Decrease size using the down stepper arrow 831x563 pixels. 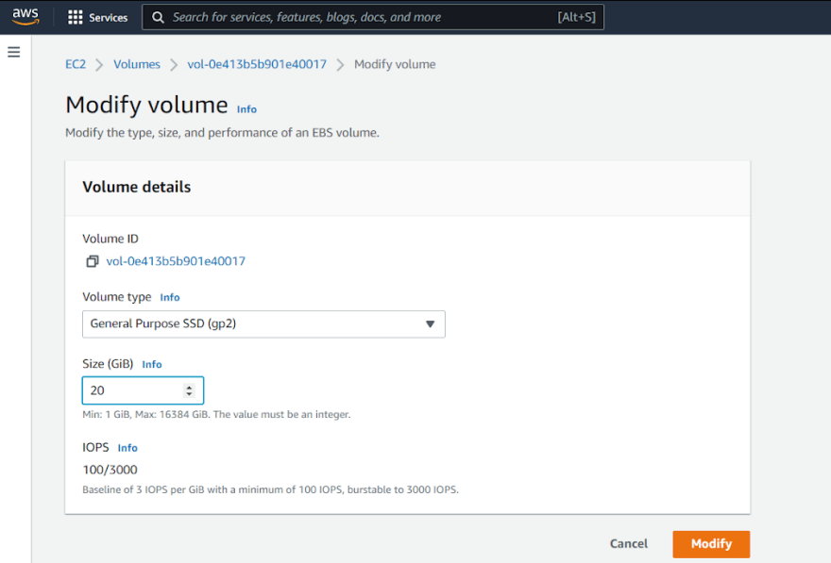click(189, 394)
